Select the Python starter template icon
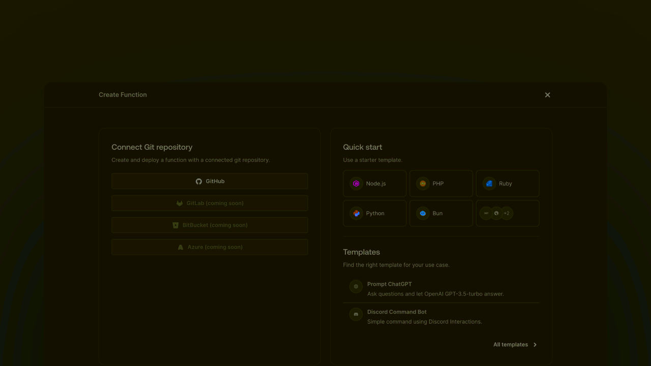 (356, 213)
